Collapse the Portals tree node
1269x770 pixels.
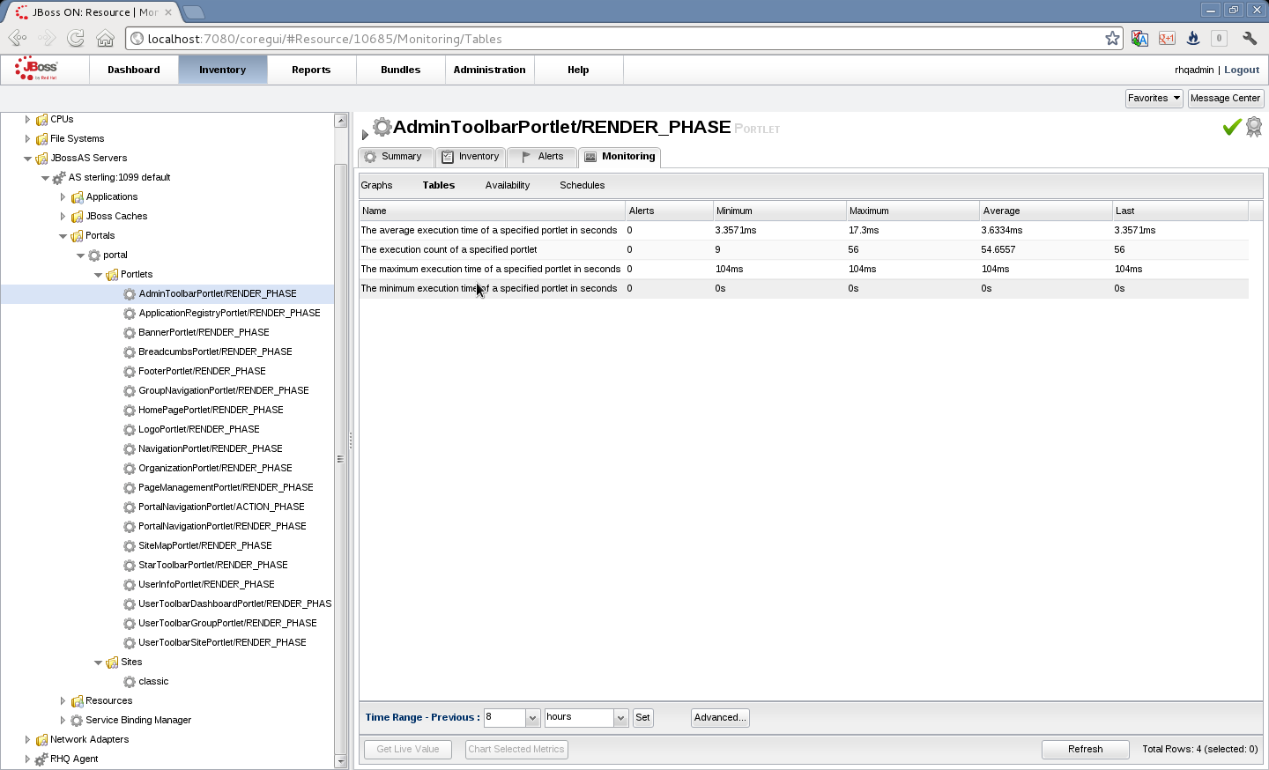(63, 236)
